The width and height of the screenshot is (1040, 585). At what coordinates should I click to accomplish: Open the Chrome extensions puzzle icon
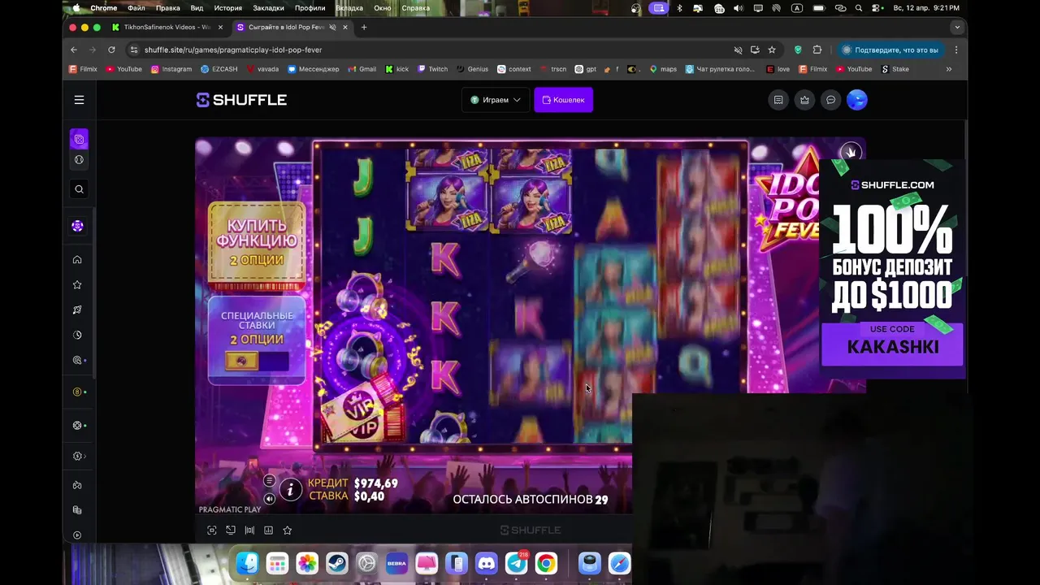817,50
